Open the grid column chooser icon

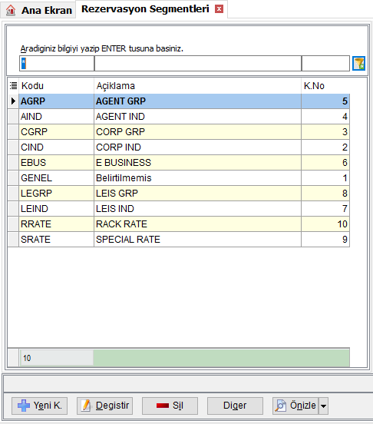tap(13, 86)
